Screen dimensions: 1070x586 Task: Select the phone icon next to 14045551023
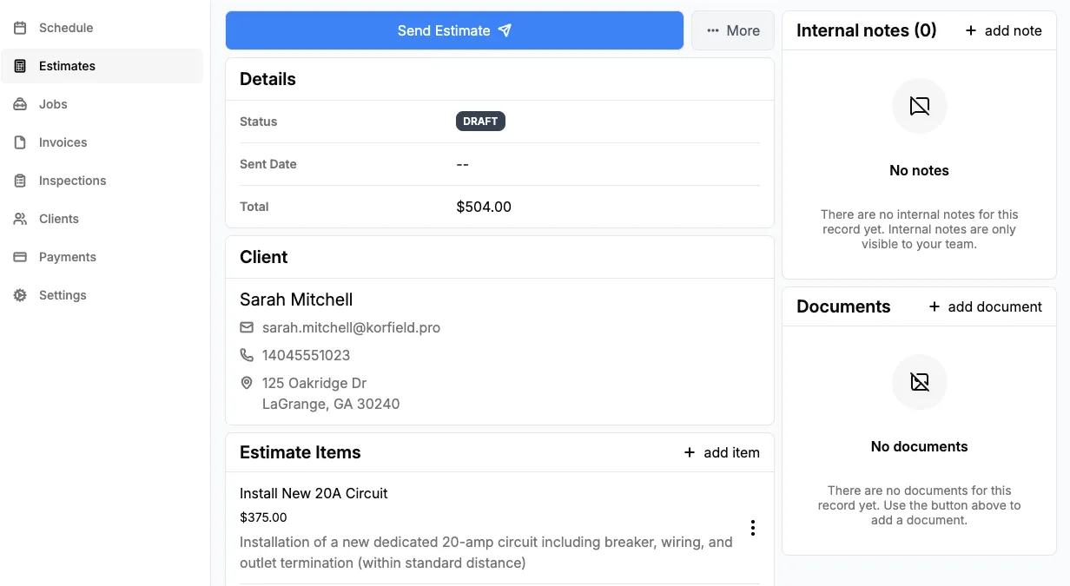click(247, 355)
